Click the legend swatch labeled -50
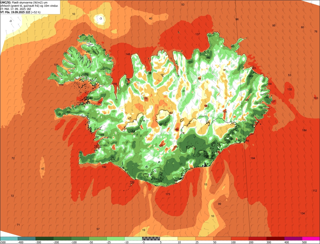 98,239
